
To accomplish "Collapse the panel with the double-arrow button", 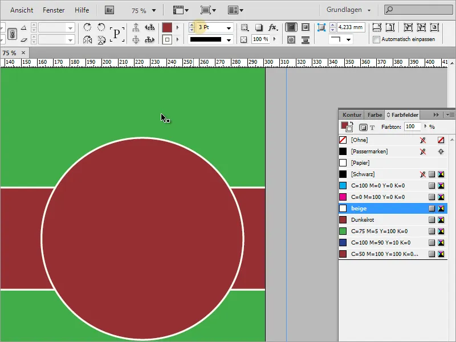I will click(x=436, y=114).
